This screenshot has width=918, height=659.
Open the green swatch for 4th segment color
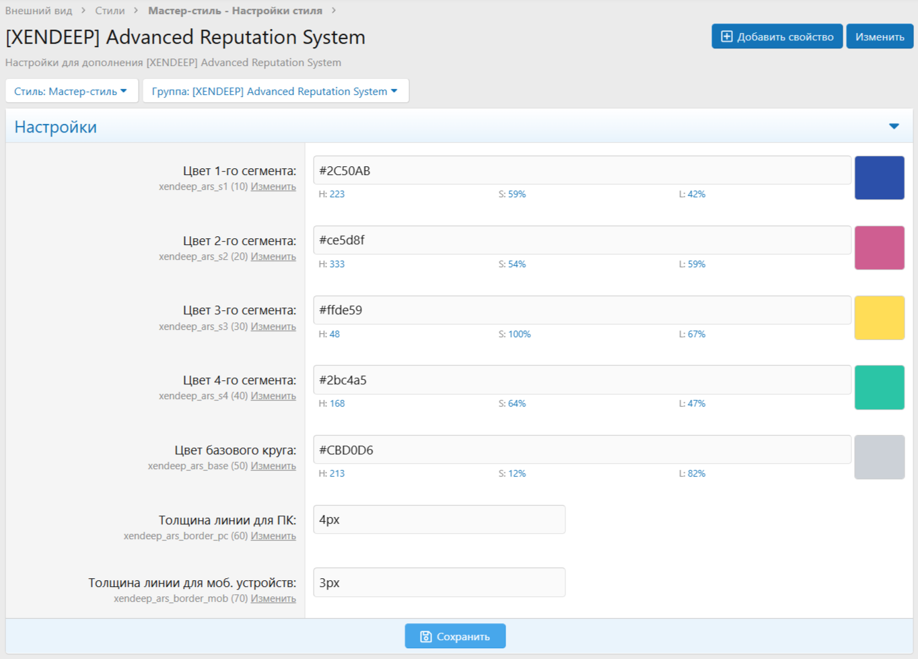[x=879, y=388]
